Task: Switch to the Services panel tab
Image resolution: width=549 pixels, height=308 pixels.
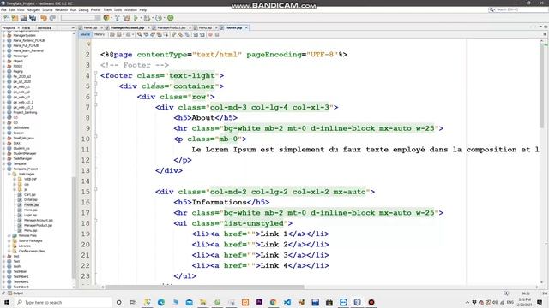Action: click(44, 28)
